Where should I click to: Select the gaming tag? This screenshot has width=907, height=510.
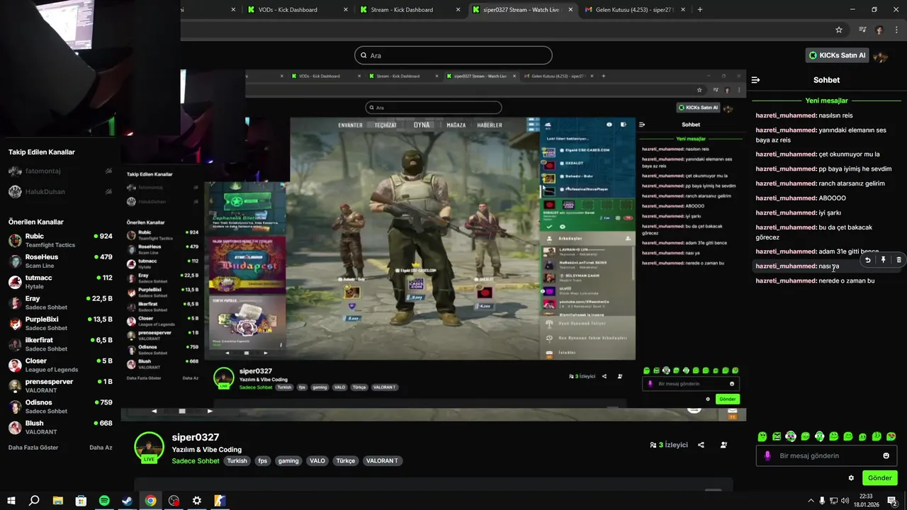tap(288, 460)
